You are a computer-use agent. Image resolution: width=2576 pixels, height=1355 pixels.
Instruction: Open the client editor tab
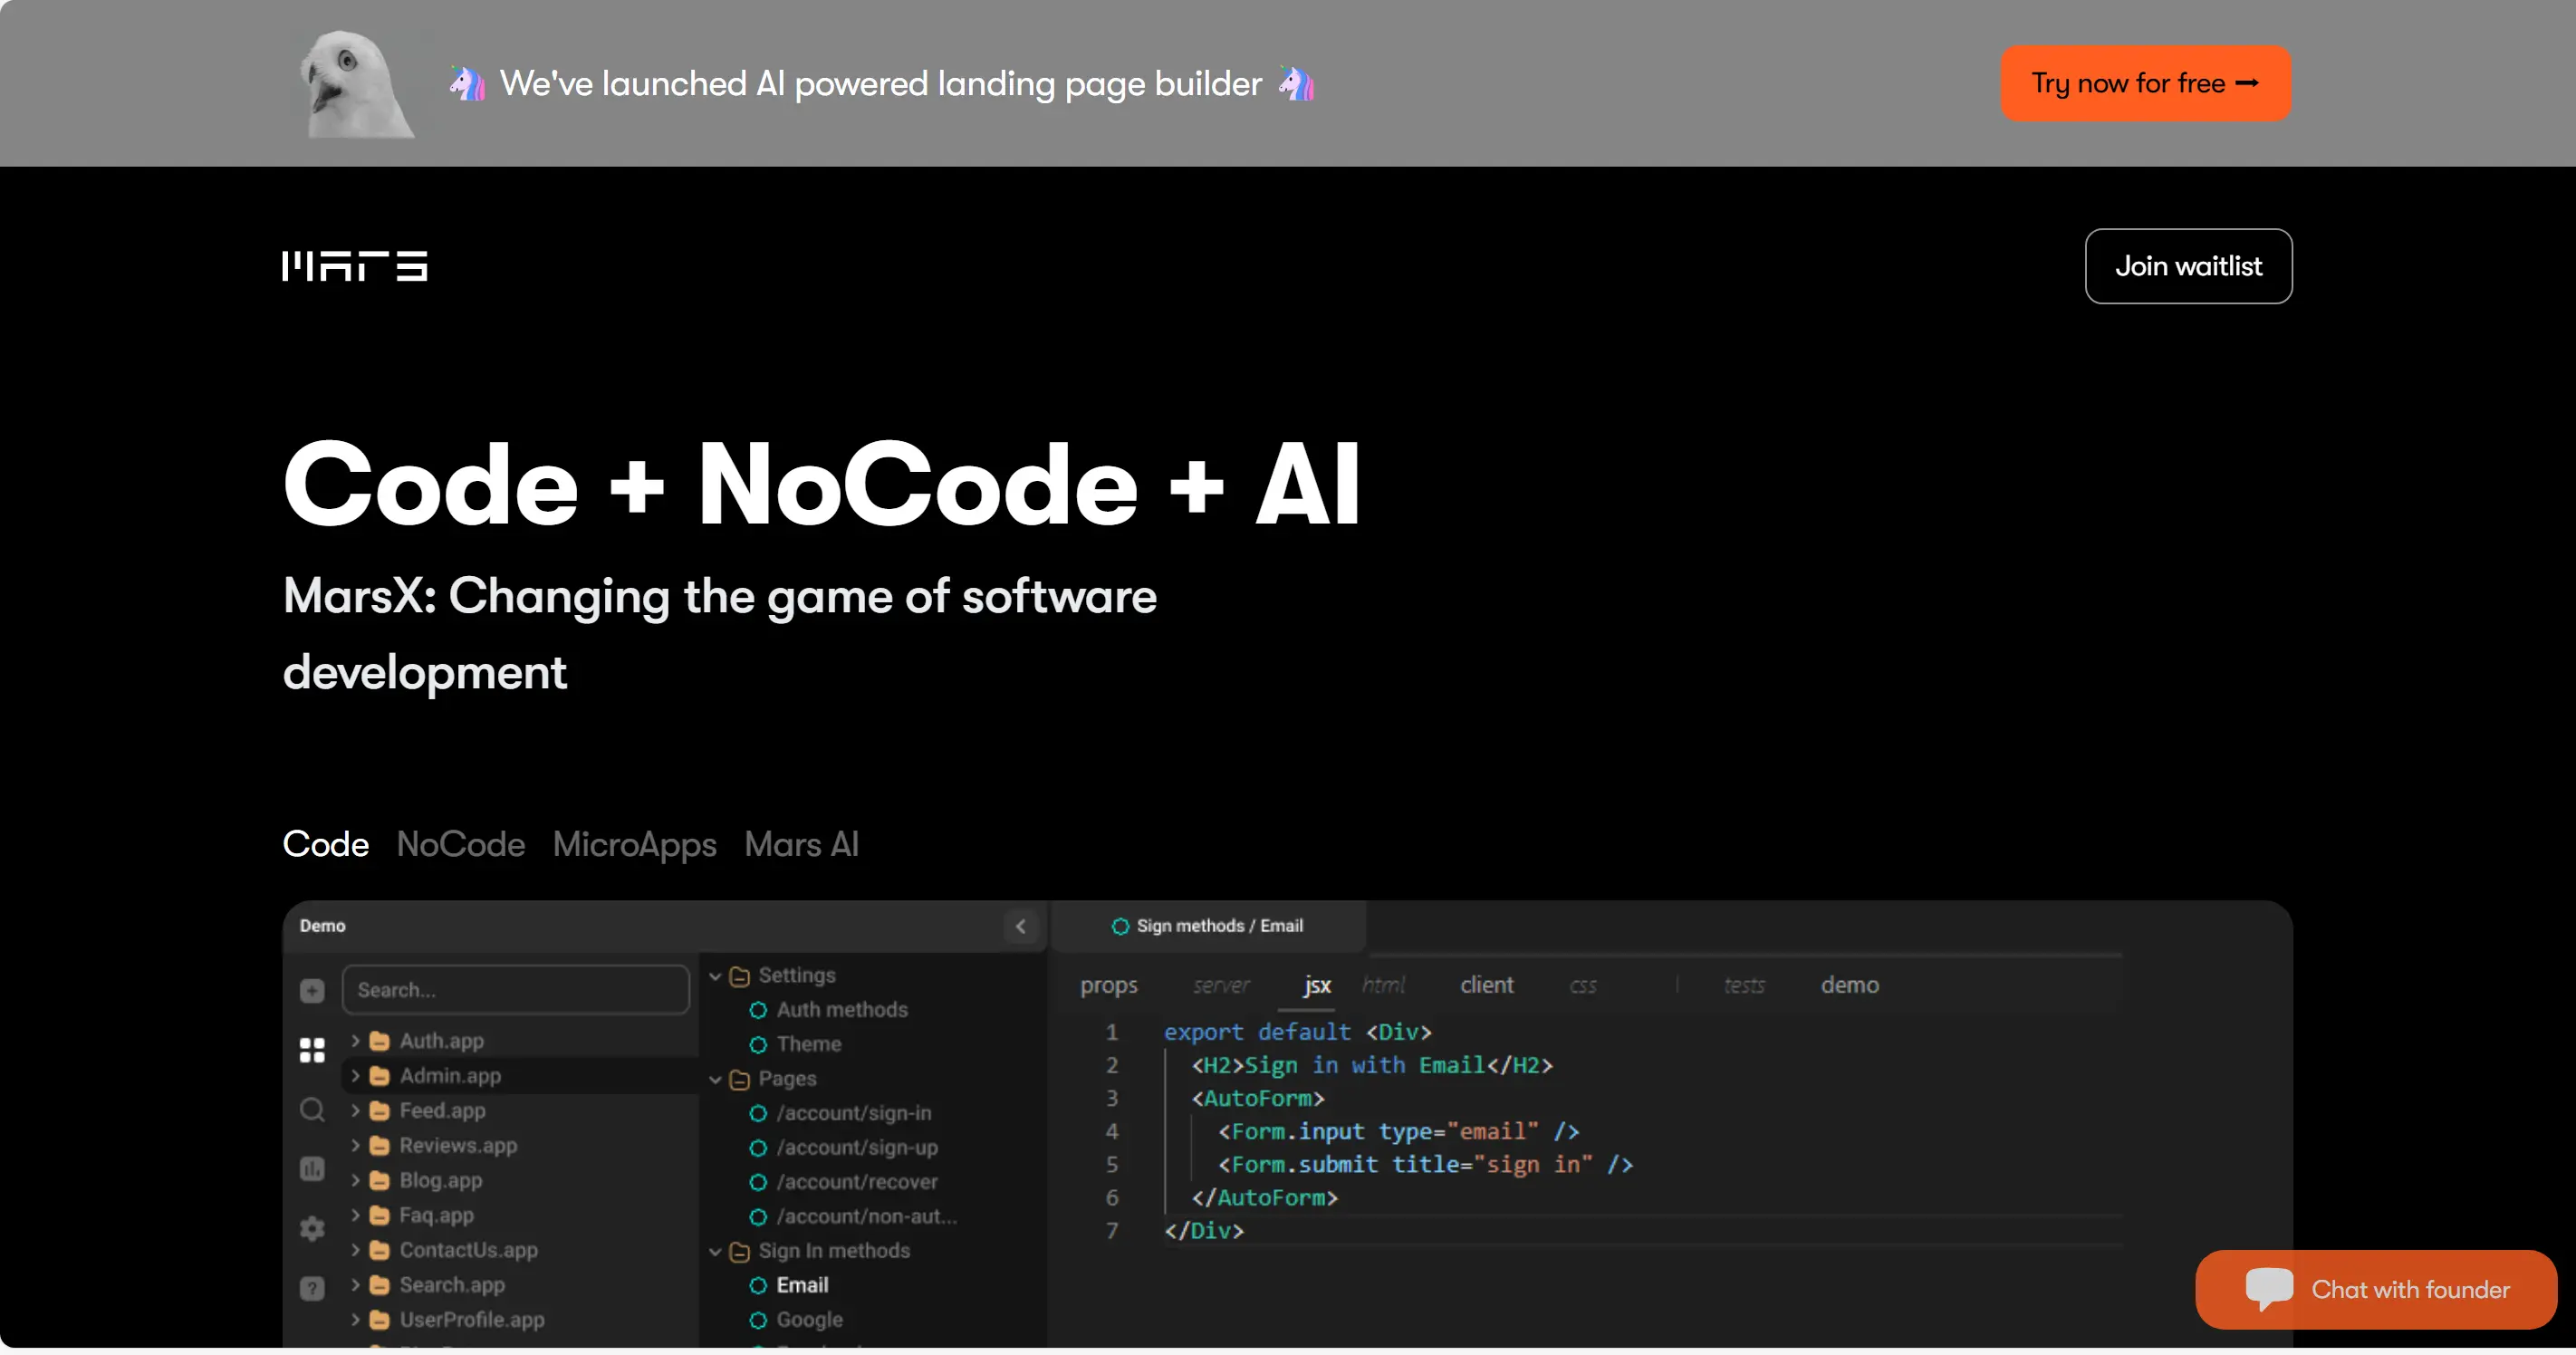(x=1487, y=985)
